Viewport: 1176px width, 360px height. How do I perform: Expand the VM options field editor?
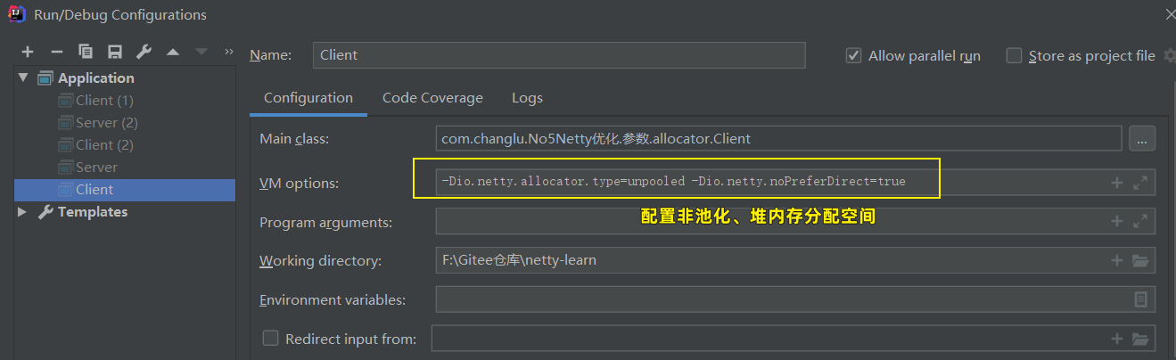click(x=1139, y=183)
